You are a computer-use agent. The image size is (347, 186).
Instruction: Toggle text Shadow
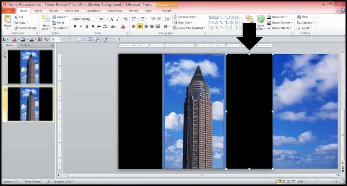[93, 26]
